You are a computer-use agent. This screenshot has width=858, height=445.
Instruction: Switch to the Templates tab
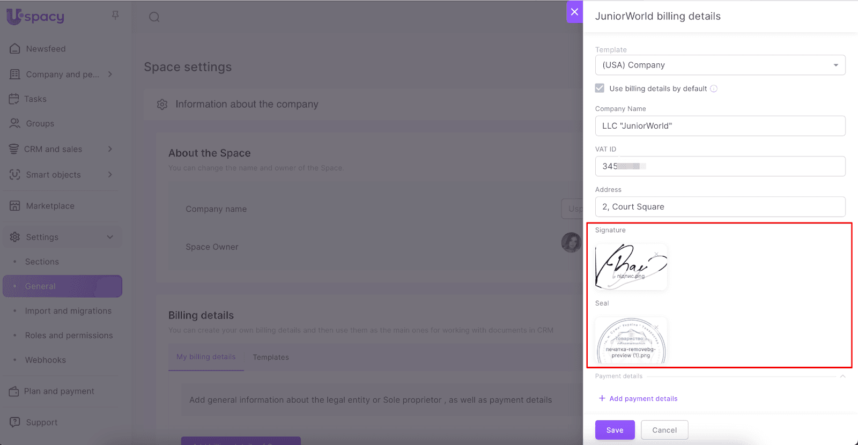(271, 358)
